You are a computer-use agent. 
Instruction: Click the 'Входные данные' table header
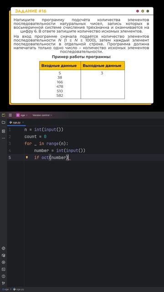coord(59,66)
